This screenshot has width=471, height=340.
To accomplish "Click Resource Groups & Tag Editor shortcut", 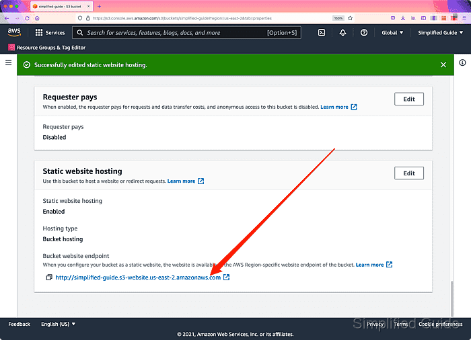I will [x=47, y=48].
